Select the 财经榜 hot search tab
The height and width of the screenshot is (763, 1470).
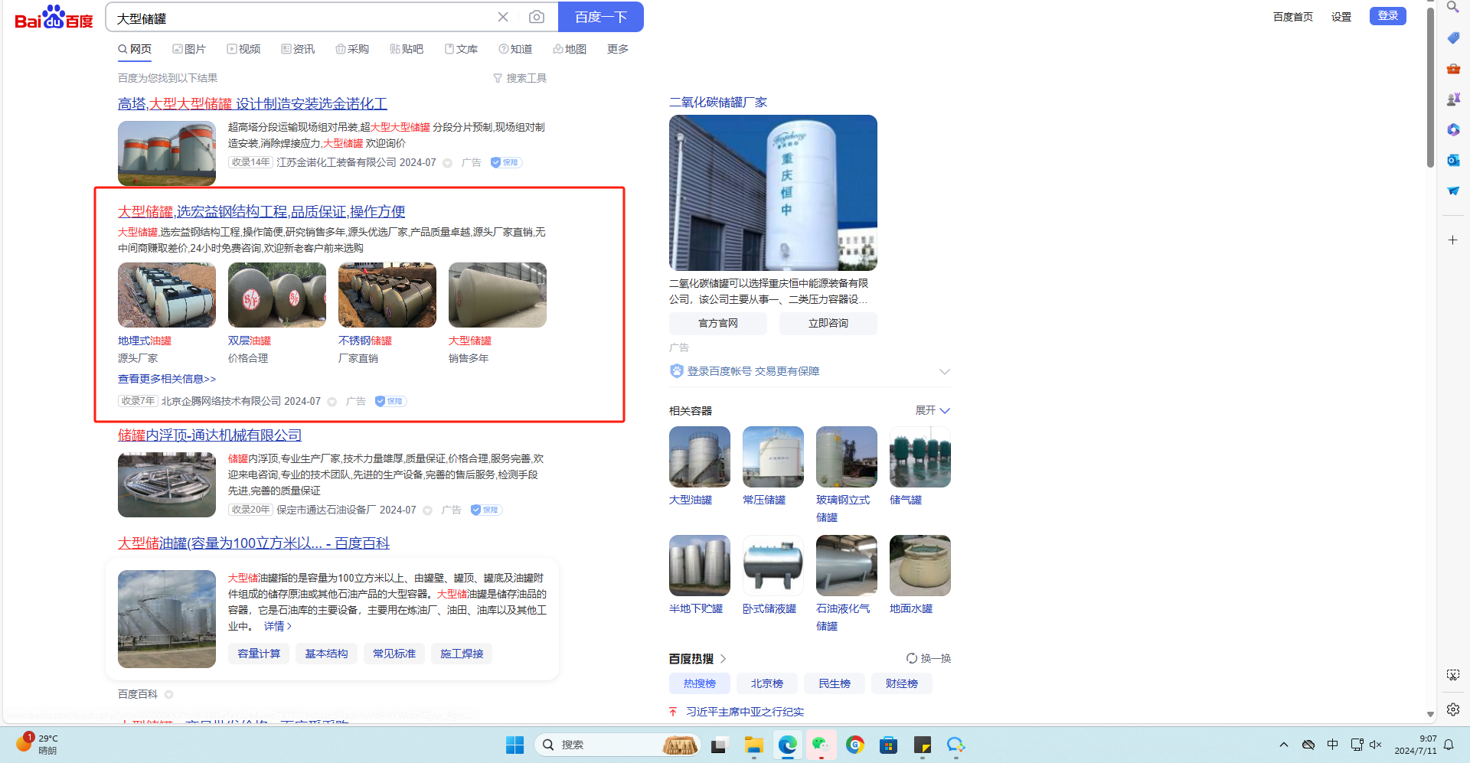[902, 683]
